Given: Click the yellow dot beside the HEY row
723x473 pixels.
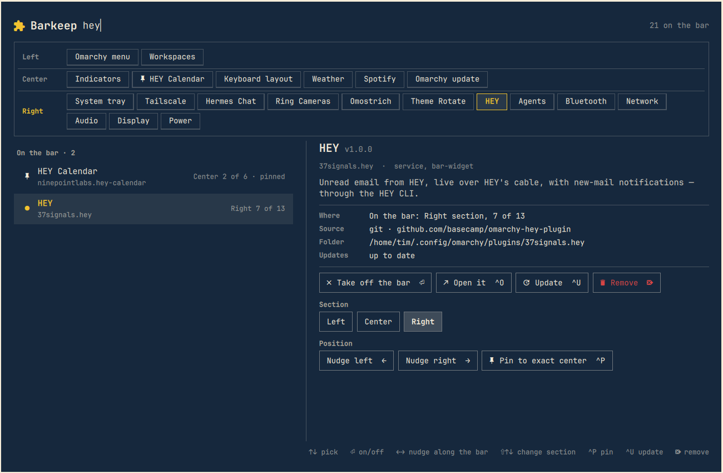Looking at the screenshot, I should coord(27,208).
